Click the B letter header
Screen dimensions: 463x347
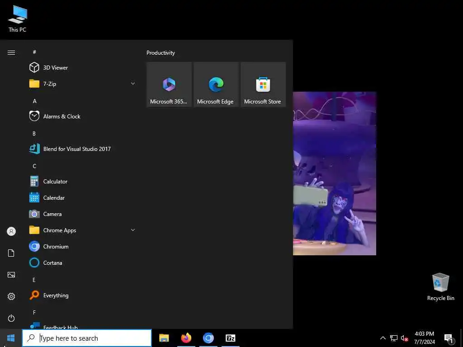34,133
